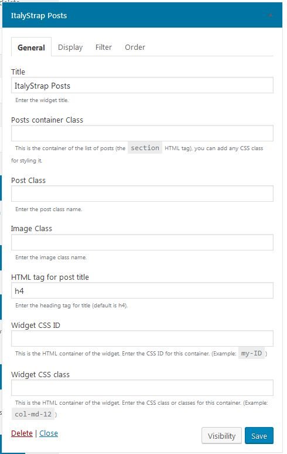Click the 'Enter the widget title.' hint
Image resolution: width=287 pixels, height=454 pixels.
[42, 100]
